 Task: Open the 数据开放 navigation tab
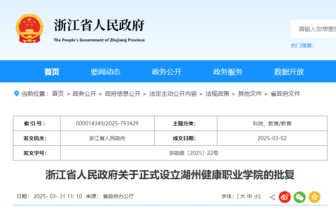tap(289, 72)
